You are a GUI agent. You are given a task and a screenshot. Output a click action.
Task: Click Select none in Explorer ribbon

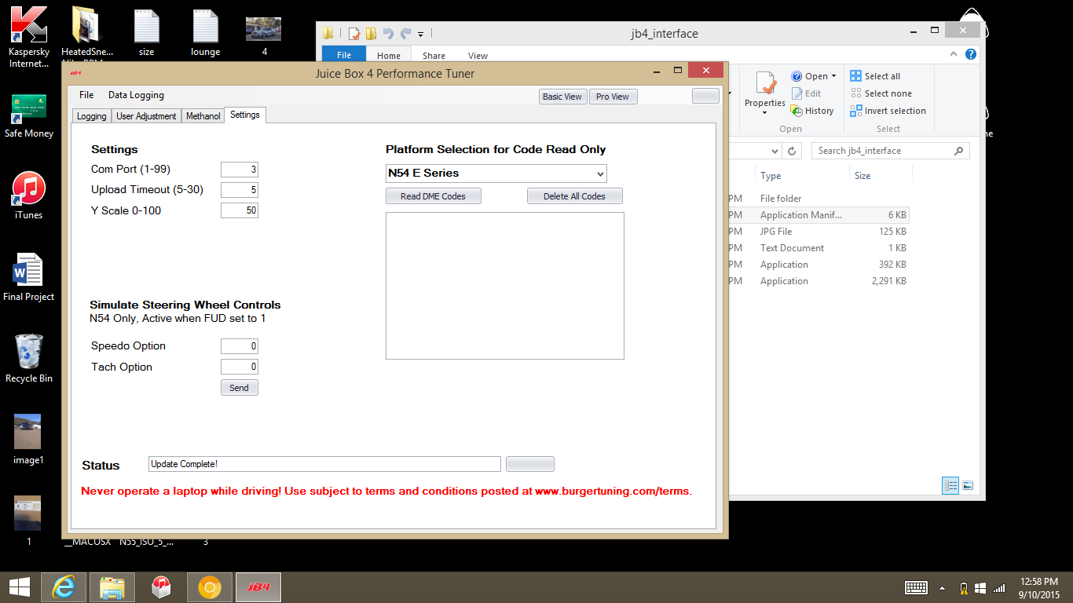click(x=881, y=93)
